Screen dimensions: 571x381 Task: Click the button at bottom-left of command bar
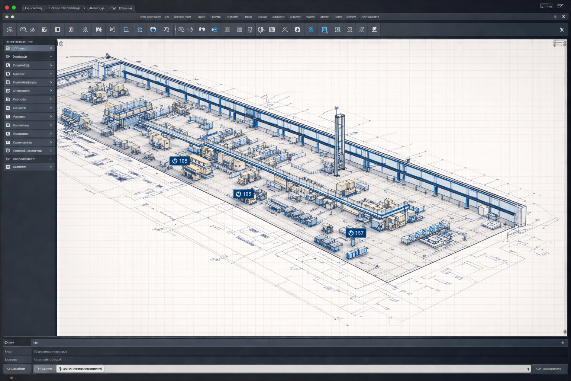point(16,369)
